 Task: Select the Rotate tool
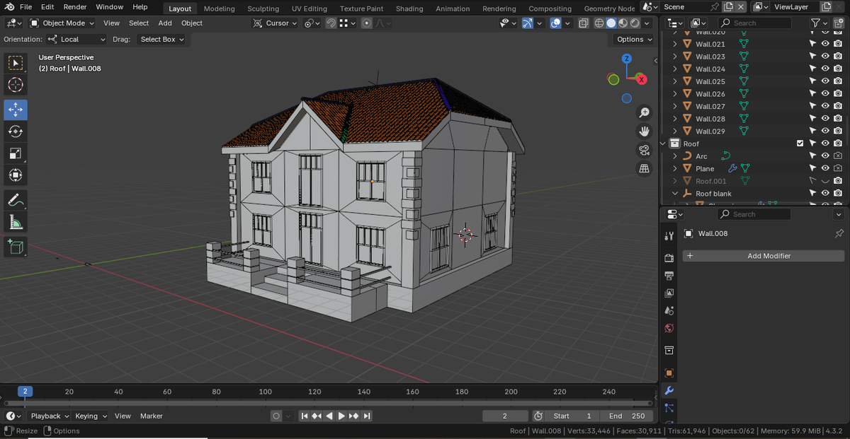16,131
